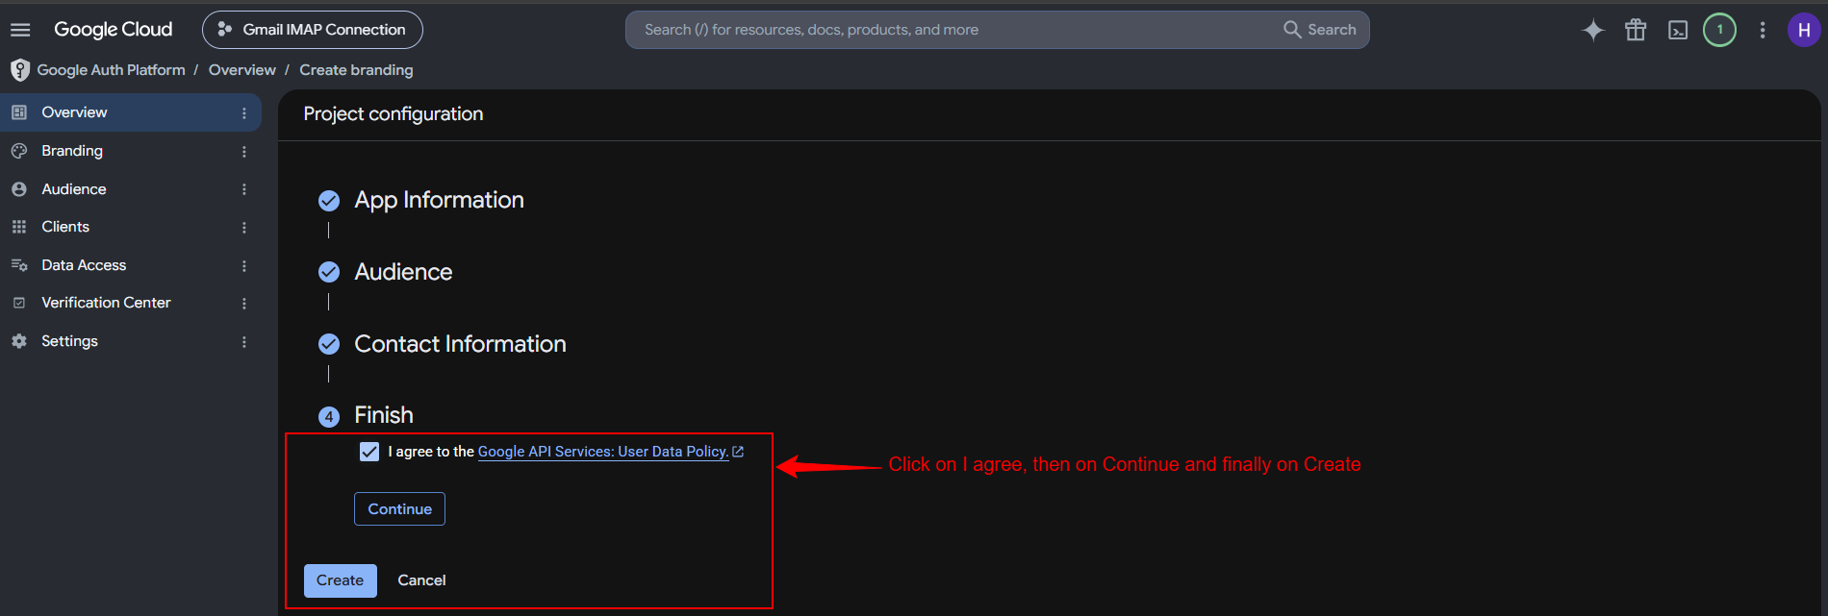Image resolution: width=1828 pixels, height=616 pixels.
Task: Click the Verification Center check icon
Action: tap(19, 303)
